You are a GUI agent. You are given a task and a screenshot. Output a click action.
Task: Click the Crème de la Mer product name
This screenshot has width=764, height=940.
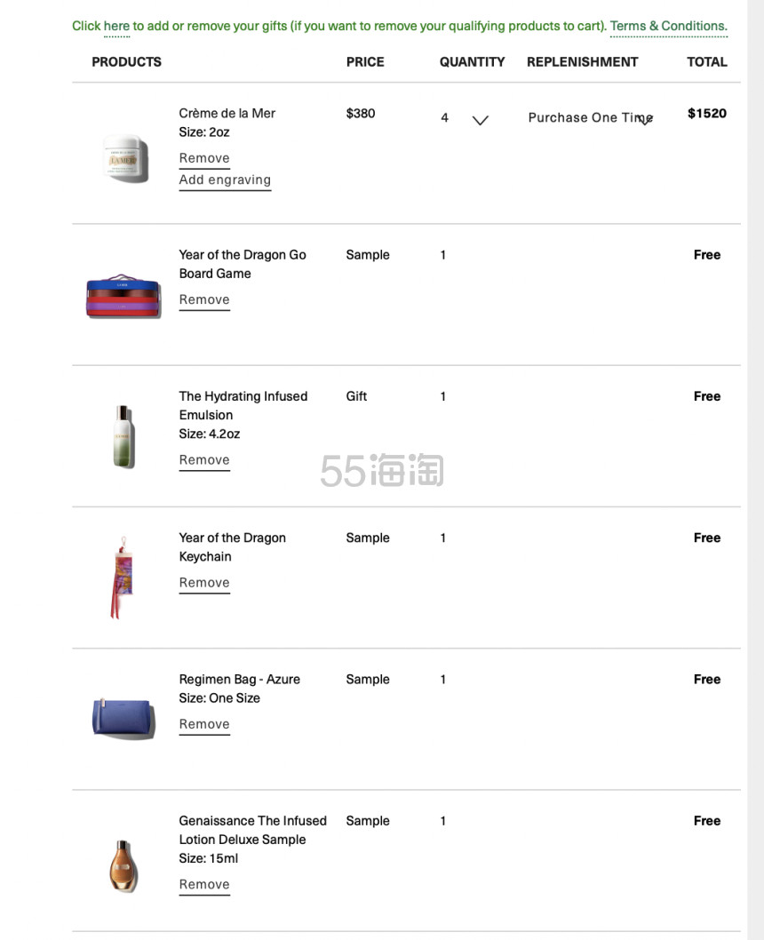[227, 114]
